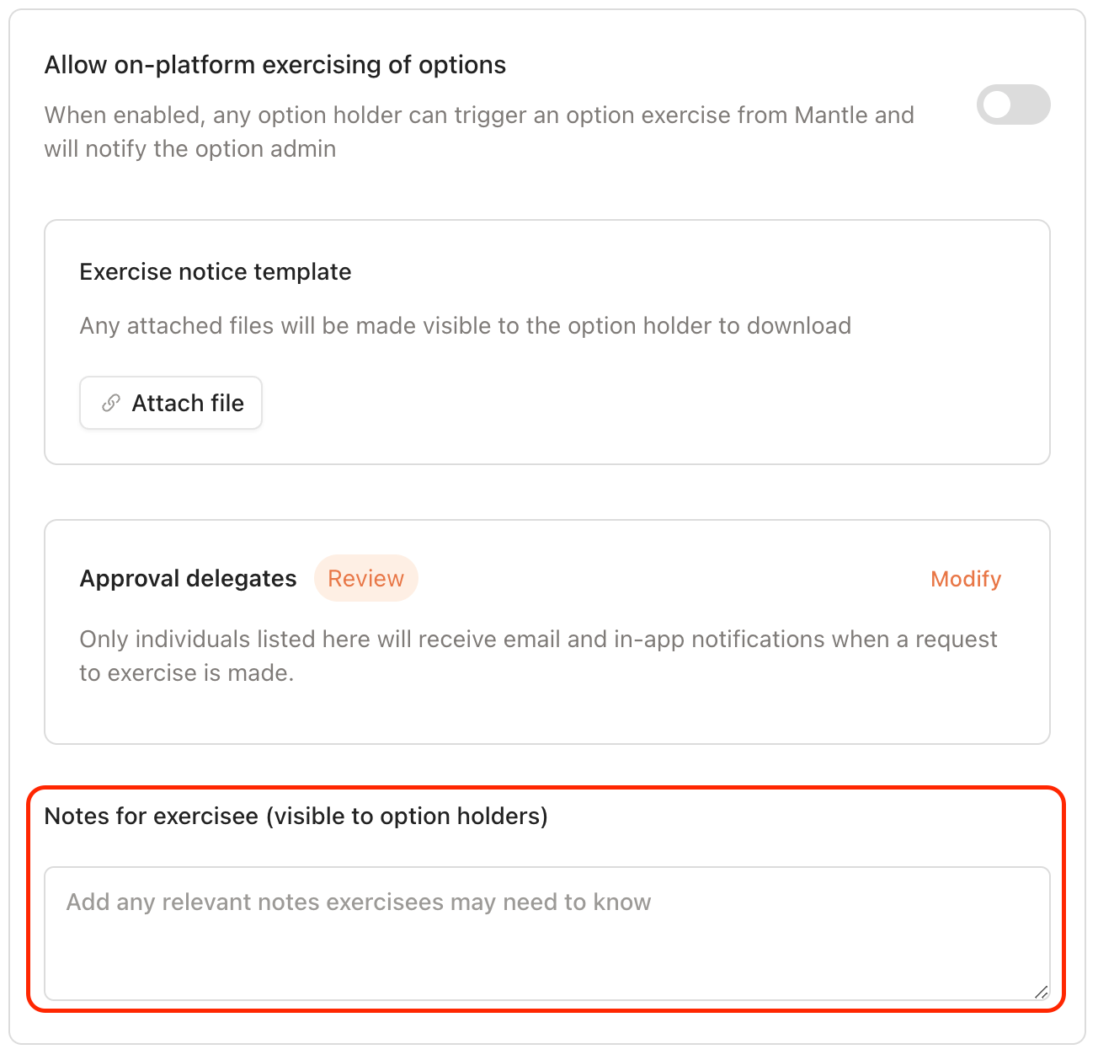The image size is (1098, 1060).
Task: Click the Attach file button
Action: click(x=171, y=403)
